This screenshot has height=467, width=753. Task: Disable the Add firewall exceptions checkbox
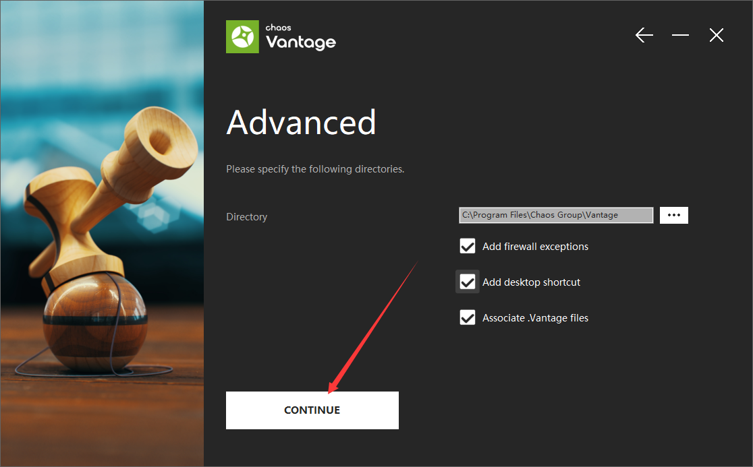click(x=468, y=247)
